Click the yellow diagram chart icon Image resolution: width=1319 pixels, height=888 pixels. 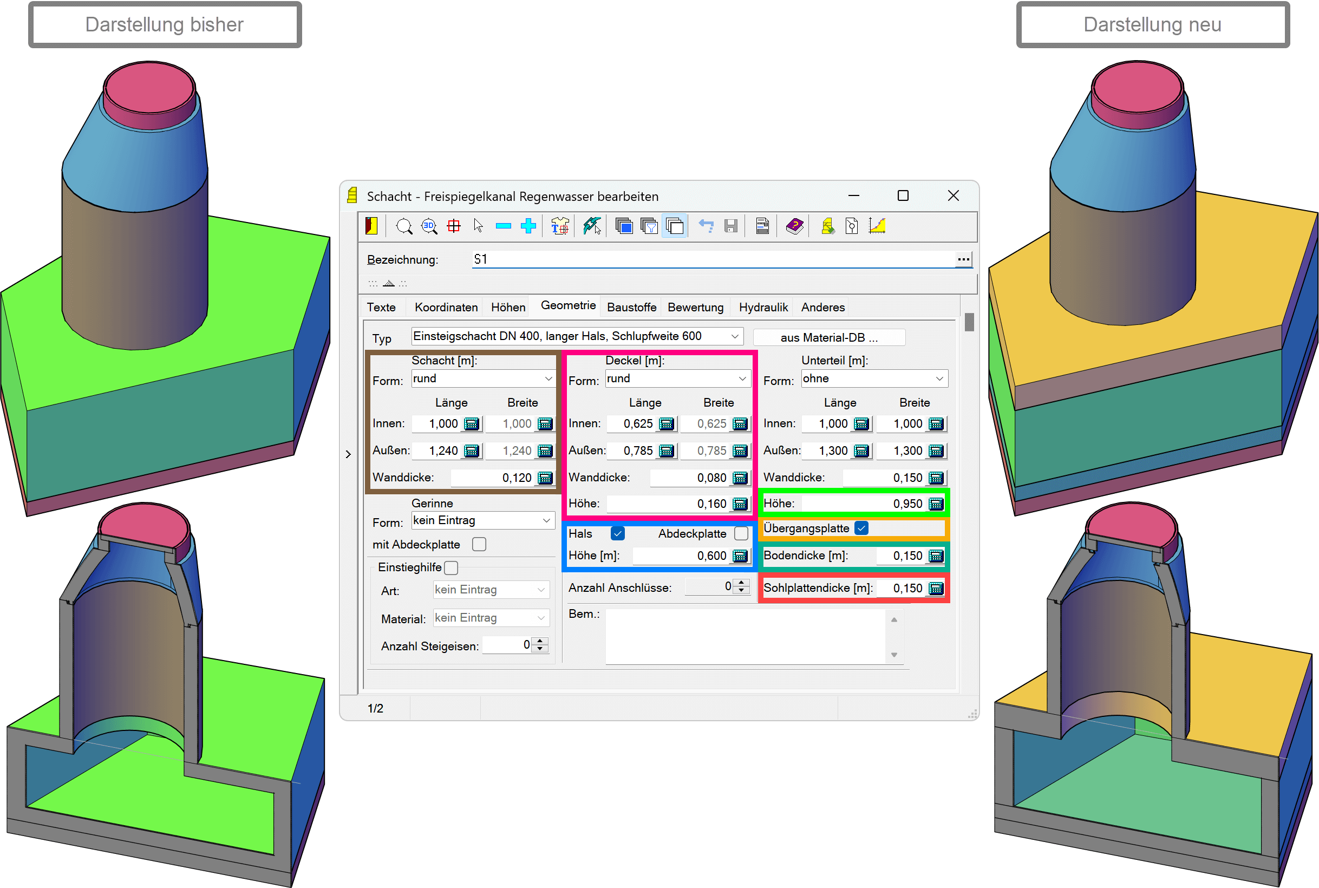pos(877,226)
